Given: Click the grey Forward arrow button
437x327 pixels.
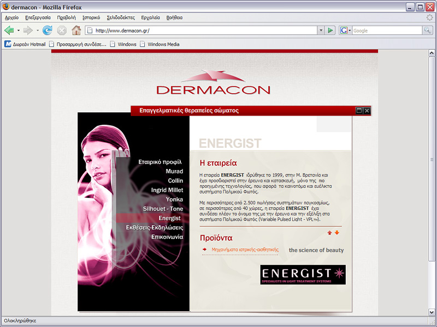Looking at the screenshot, I should [x=28, y=30].
